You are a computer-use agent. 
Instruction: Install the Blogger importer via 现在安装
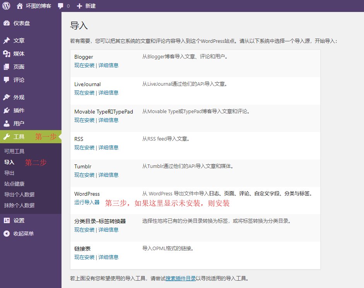84,65
